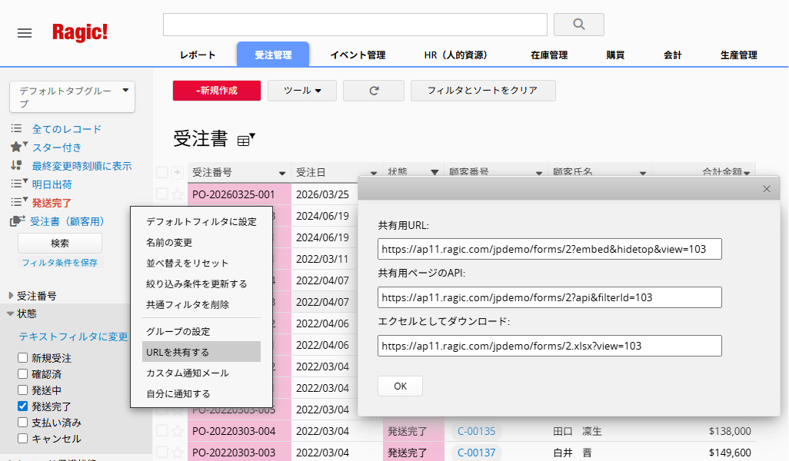Uncheck the 発送完了 filter checkbox
This screenshot has height=461, width=789.
click(x=22, y=406)
